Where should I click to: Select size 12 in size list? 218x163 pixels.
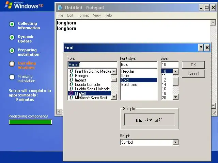tap(167, 80)
